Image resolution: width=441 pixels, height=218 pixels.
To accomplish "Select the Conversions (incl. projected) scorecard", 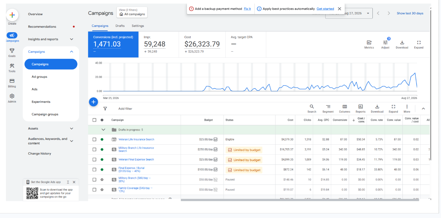I will pyautogui.click(x=113, y=44).
